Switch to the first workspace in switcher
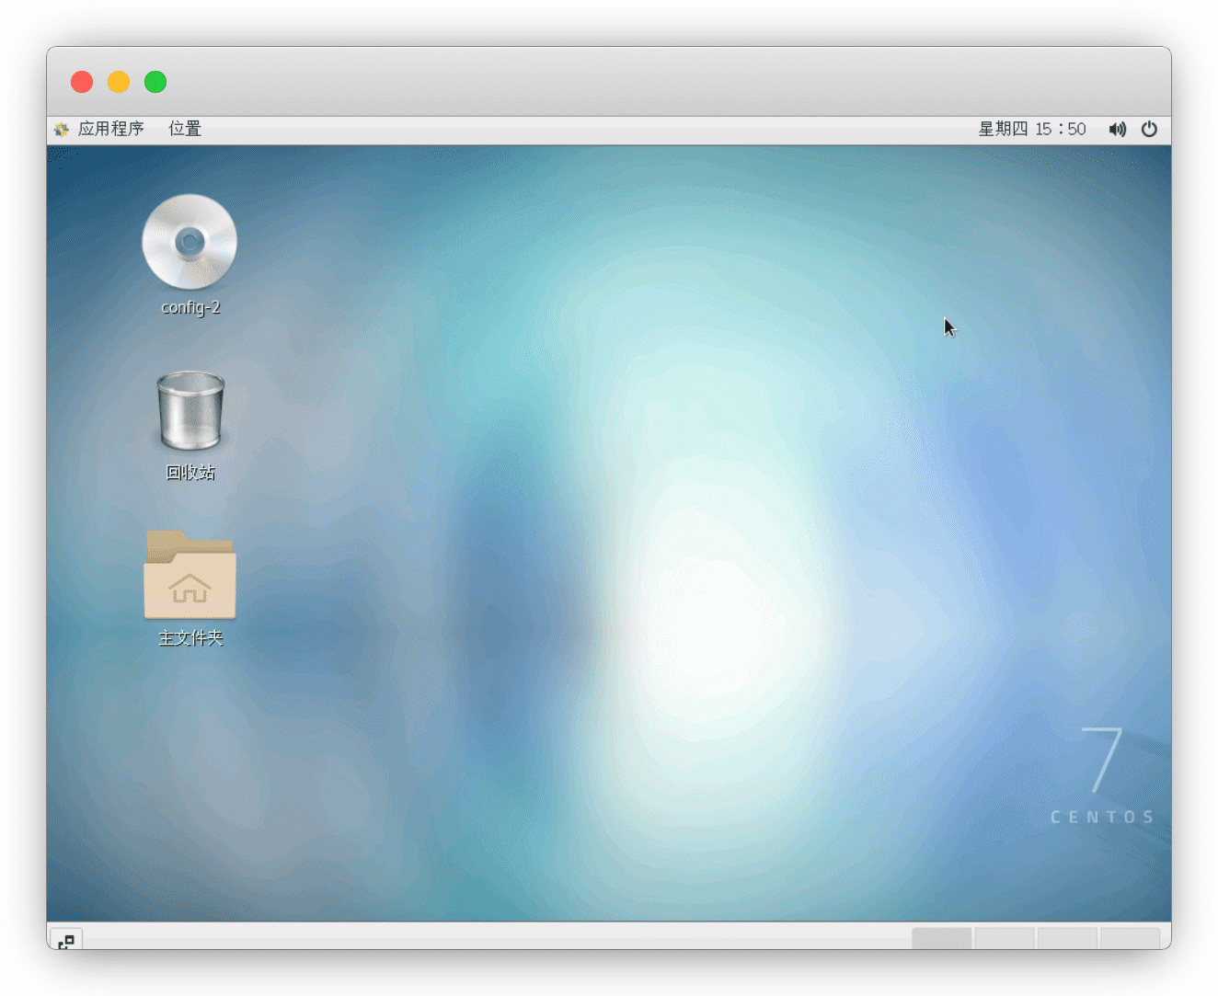Image resolution: width=1218 pixels, height=996 pixels. click(x=941, y=938)
